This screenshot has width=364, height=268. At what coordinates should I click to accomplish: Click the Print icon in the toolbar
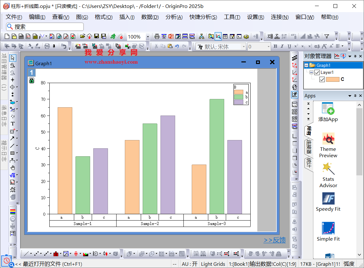tap(157, 37)
